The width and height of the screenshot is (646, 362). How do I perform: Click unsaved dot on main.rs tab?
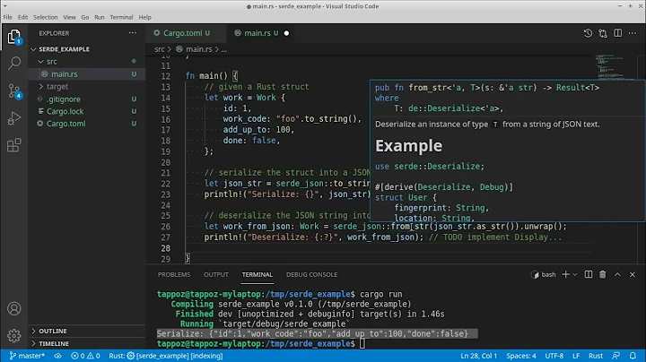(x=286, y=33)
